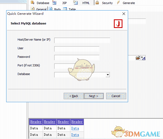Click the Body document icon
The image size is (163, 139).
pos(51,9)
